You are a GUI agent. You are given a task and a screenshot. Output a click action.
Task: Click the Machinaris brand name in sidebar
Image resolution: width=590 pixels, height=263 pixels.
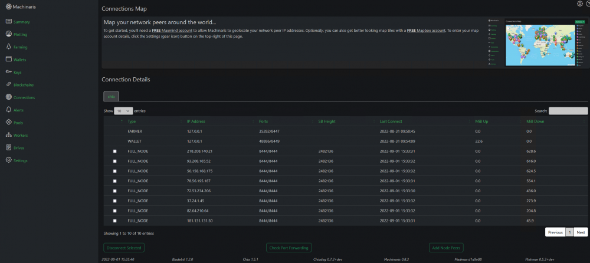tap(24, 6)
